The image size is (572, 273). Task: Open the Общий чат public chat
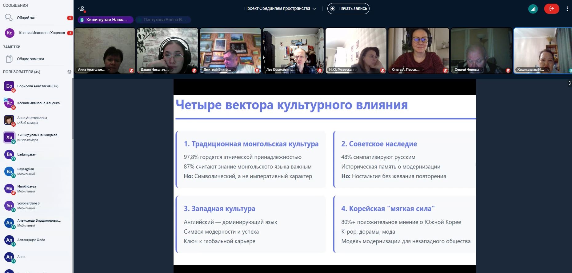tap(26, 18)
